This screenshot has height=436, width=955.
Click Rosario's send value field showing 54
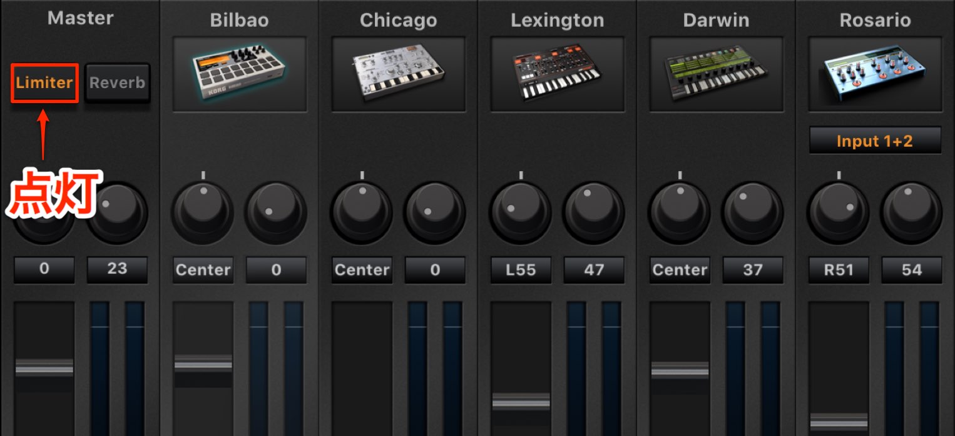click(912, 270)
